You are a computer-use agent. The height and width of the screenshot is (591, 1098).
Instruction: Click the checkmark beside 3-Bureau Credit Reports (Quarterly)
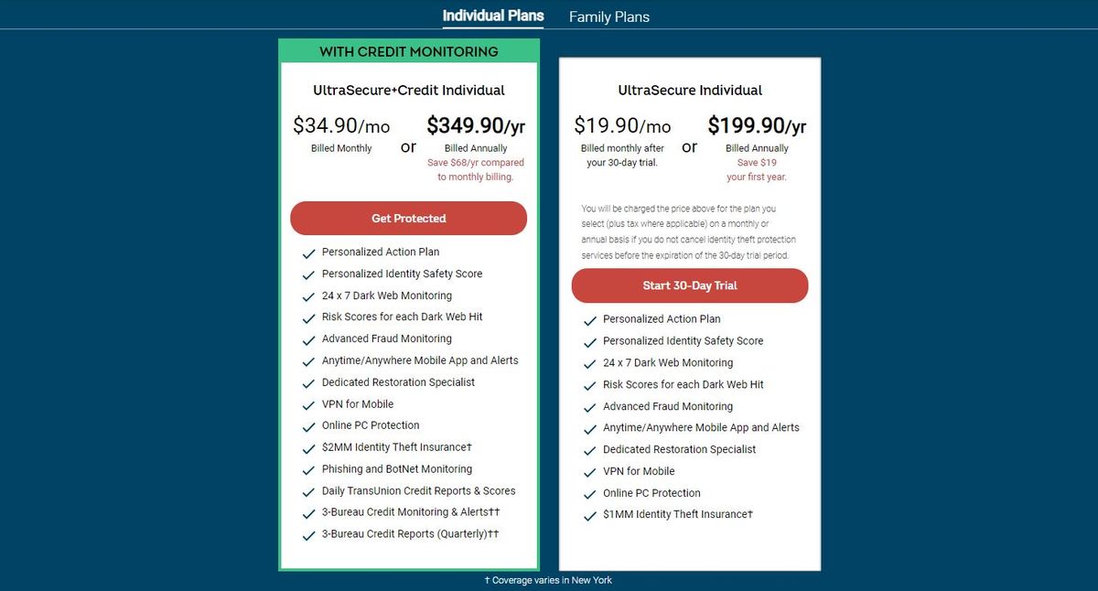[308, 535]
